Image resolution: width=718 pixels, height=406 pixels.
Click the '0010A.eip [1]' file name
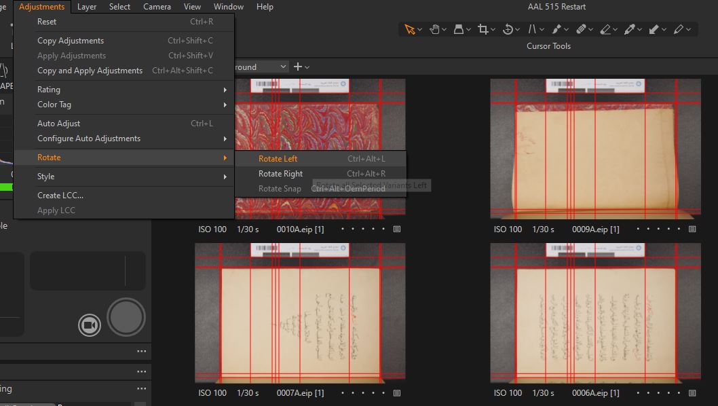point(300,229)
